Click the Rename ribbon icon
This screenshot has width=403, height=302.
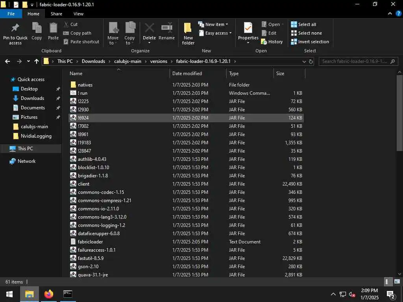coord(166,28)
